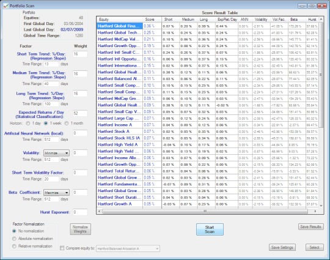Click the Medium Term Trend weight field
Viewport: 330px width, 260px height.
pyautogui.click(x=80, y=74)
